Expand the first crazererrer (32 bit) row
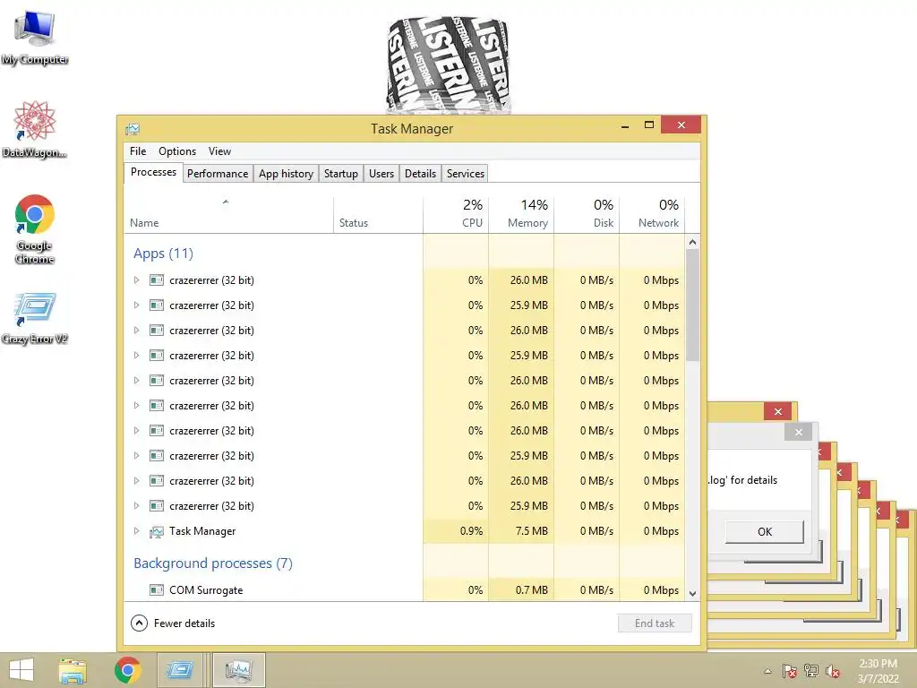 point(136,280)
